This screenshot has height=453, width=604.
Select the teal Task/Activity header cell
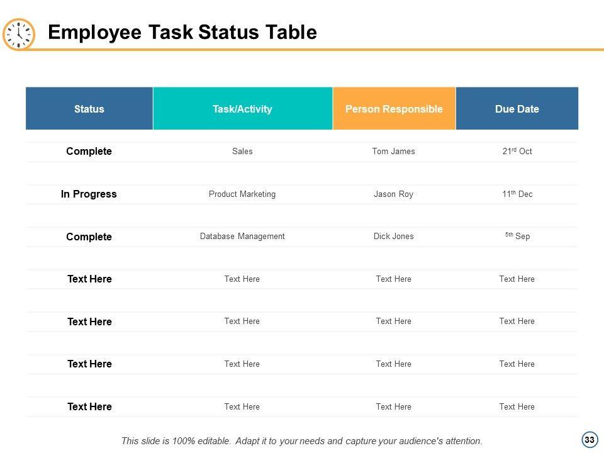[x=242, y=109]
